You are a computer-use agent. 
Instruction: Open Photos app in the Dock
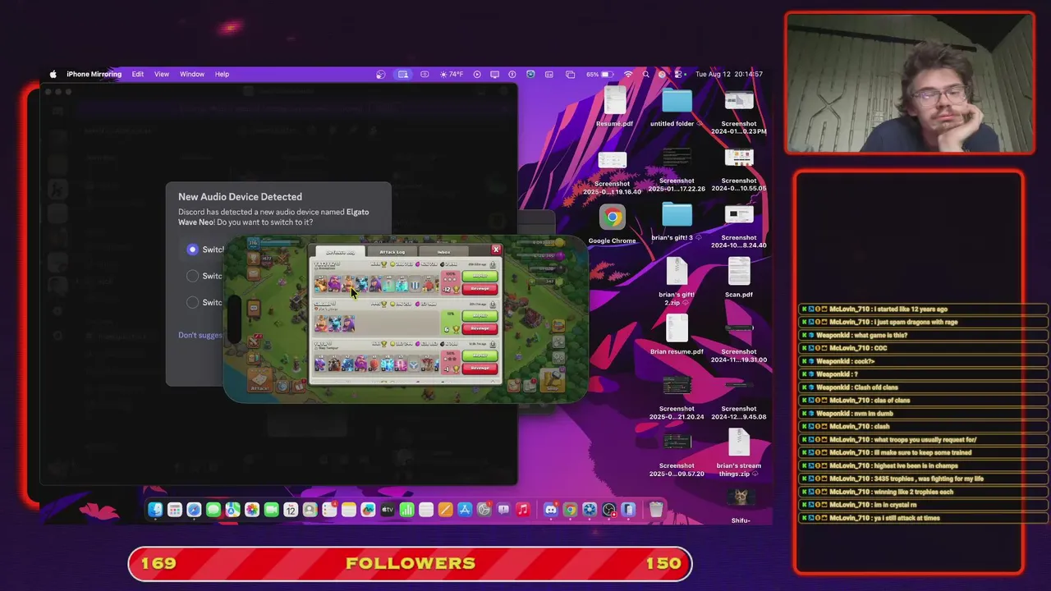(x=252, y=510)
